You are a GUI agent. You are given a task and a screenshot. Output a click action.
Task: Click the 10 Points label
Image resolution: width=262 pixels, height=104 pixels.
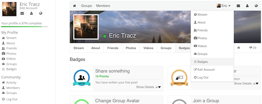pyautogui.click(x=102, y=76)
